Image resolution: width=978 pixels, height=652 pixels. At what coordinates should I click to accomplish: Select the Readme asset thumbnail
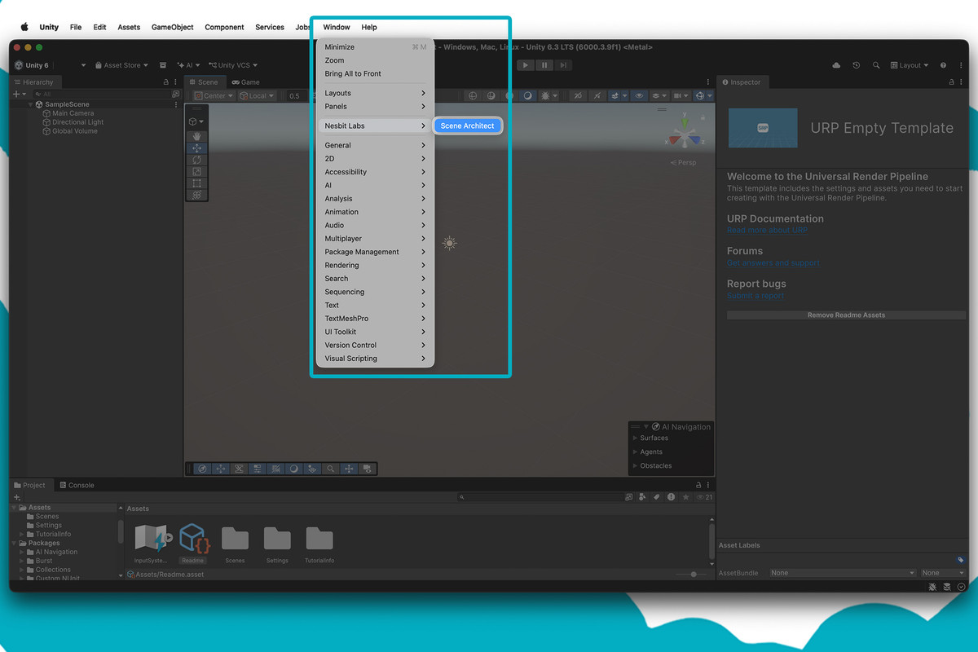coord(193,538)
